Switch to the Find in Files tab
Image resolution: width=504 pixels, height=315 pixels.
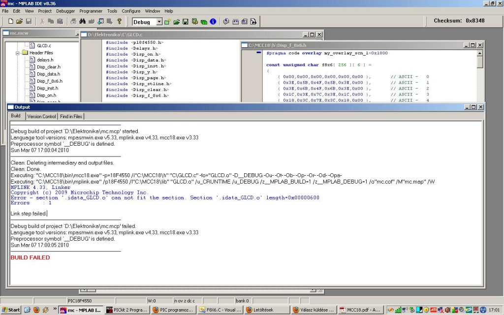(71, 116)
